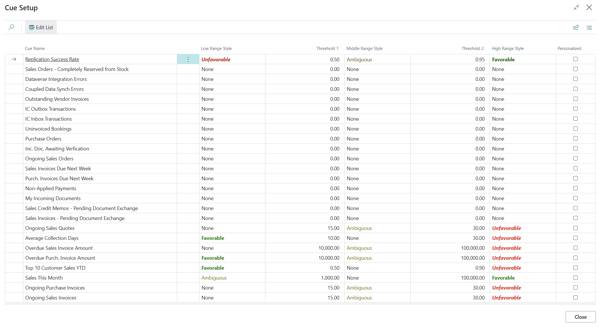
Task: Close the Cue Setup dialog with X
Action: (589, 8)
